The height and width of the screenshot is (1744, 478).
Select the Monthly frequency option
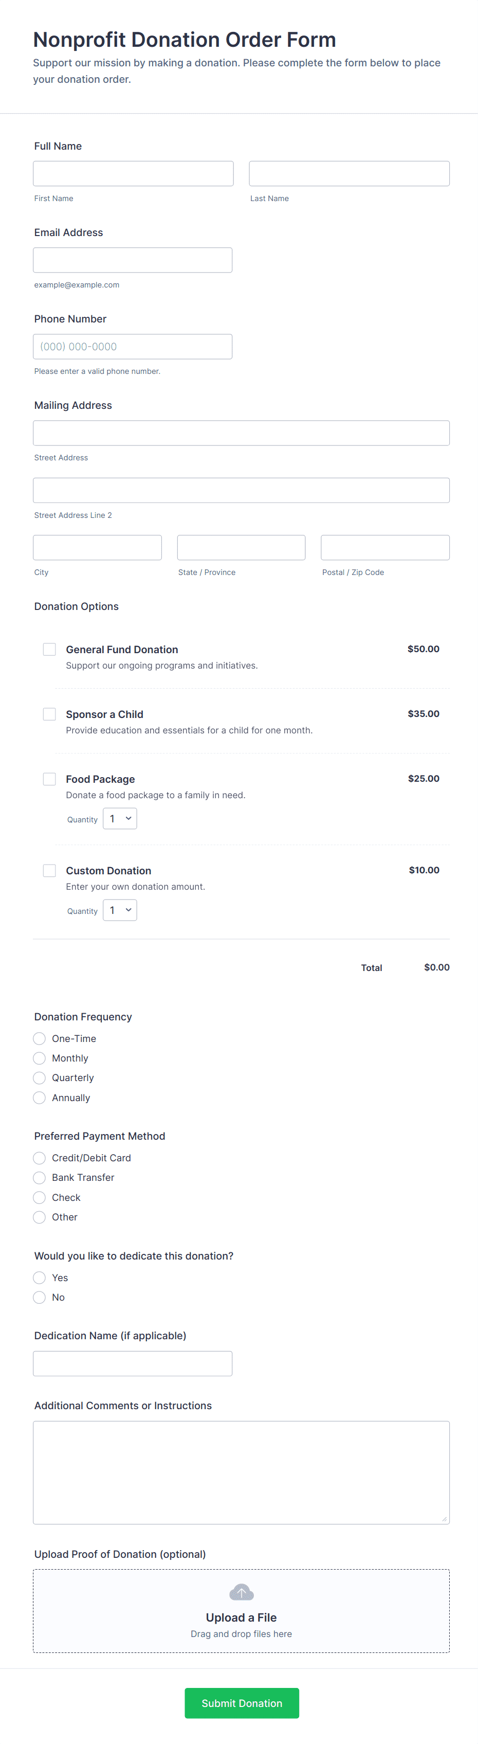pyautogui.click(x=39, y=1058)
